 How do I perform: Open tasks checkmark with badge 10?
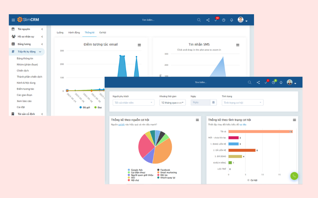[216, 20]
